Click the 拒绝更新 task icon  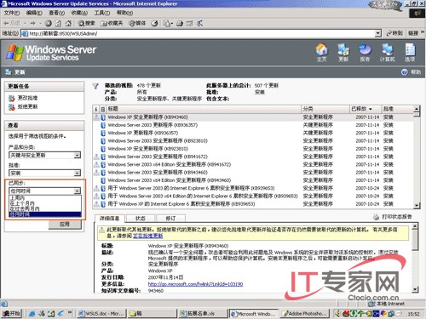(x=11, y=107)
